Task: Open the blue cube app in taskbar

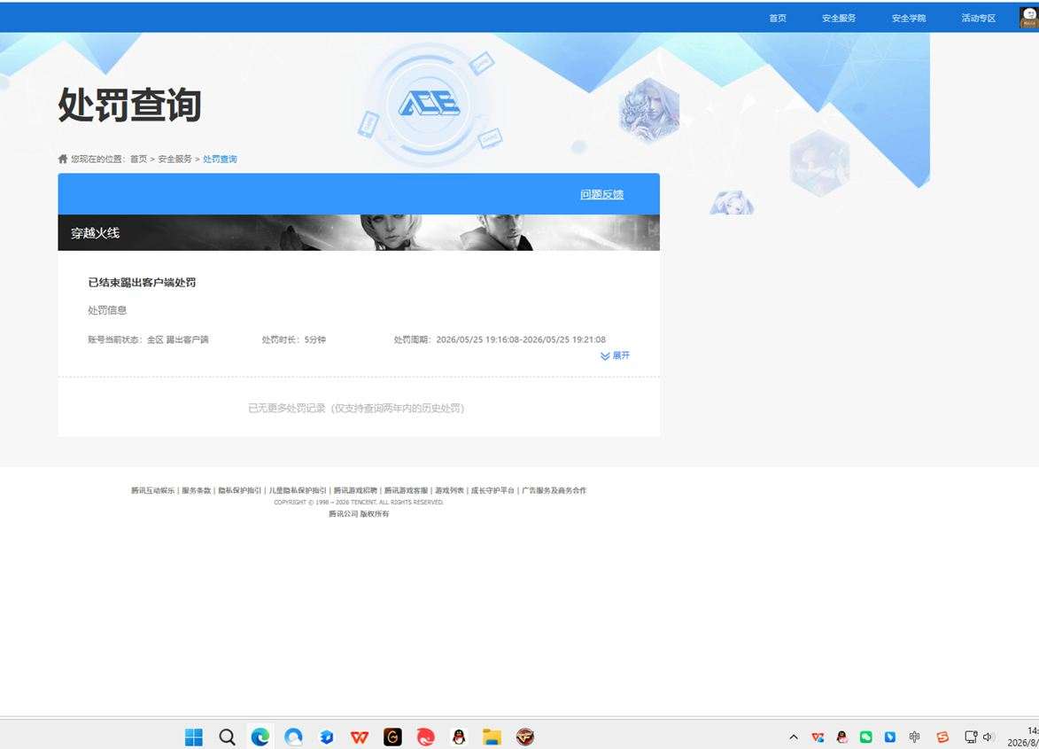Action: pyautogui.click(x=326, y=737)
